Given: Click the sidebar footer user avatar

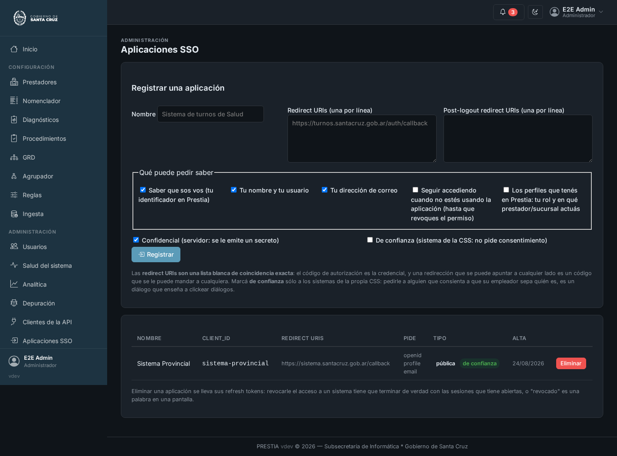Looking at the screenshot, I should 14,361.
